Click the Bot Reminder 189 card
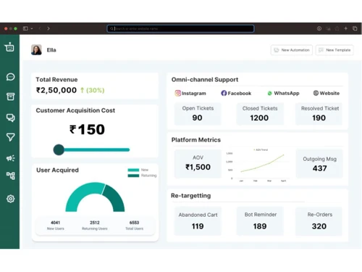The height and width of the screenshot is (272, 362). click(x=260, y=221)
